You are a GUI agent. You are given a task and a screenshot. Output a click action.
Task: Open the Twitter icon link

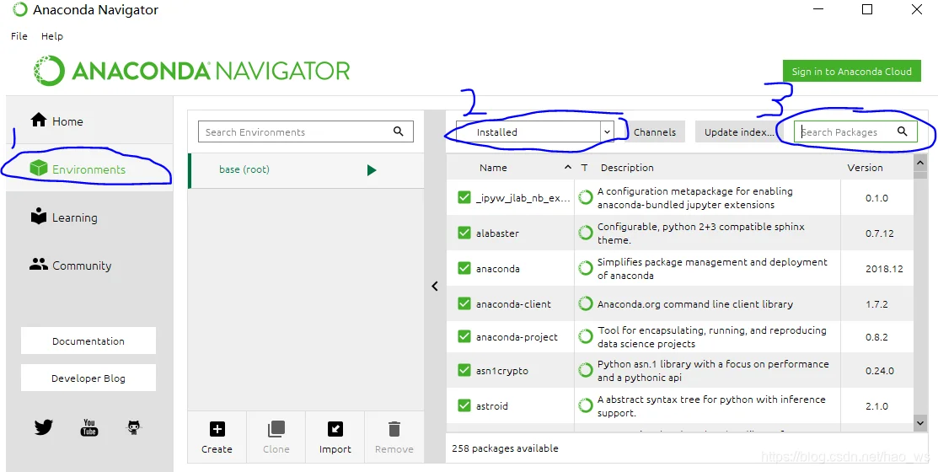click(x=44, y=427)
